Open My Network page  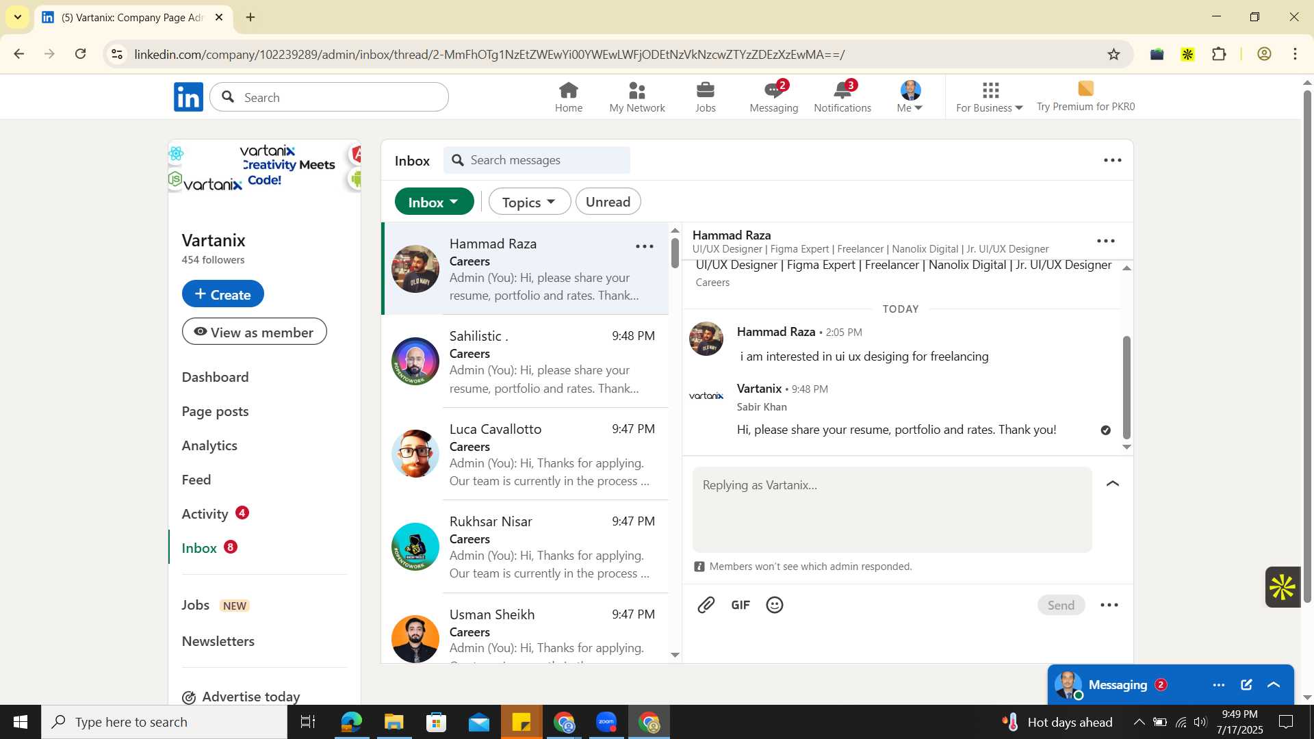click(636, 97)
